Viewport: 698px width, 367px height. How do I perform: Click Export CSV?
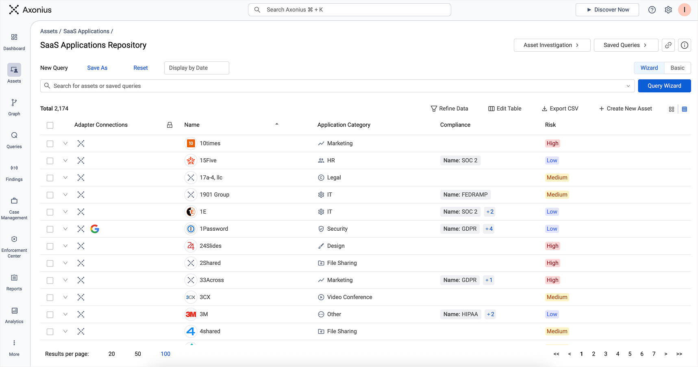point(560,109)
